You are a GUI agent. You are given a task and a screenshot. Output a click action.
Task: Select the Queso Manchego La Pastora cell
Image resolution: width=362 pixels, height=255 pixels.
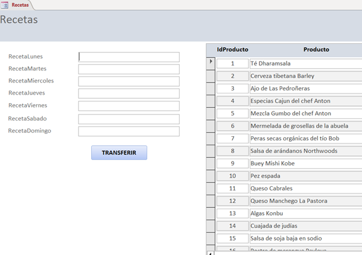click(x=305, y=201)
